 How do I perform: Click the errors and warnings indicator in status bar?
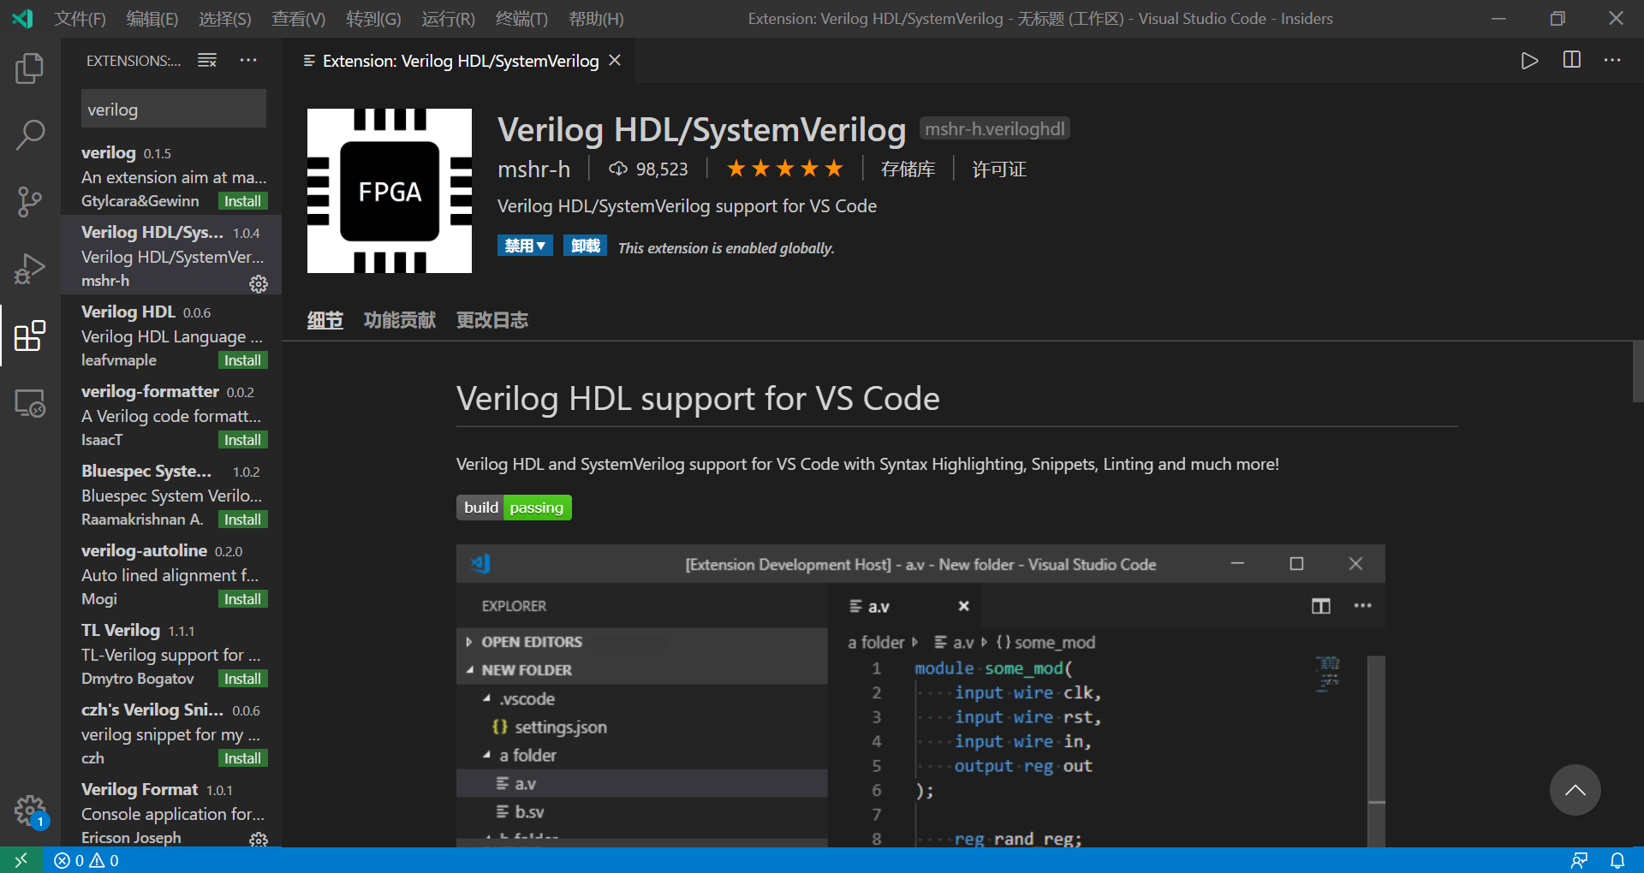pyautogui.click(x=86, y=860)
